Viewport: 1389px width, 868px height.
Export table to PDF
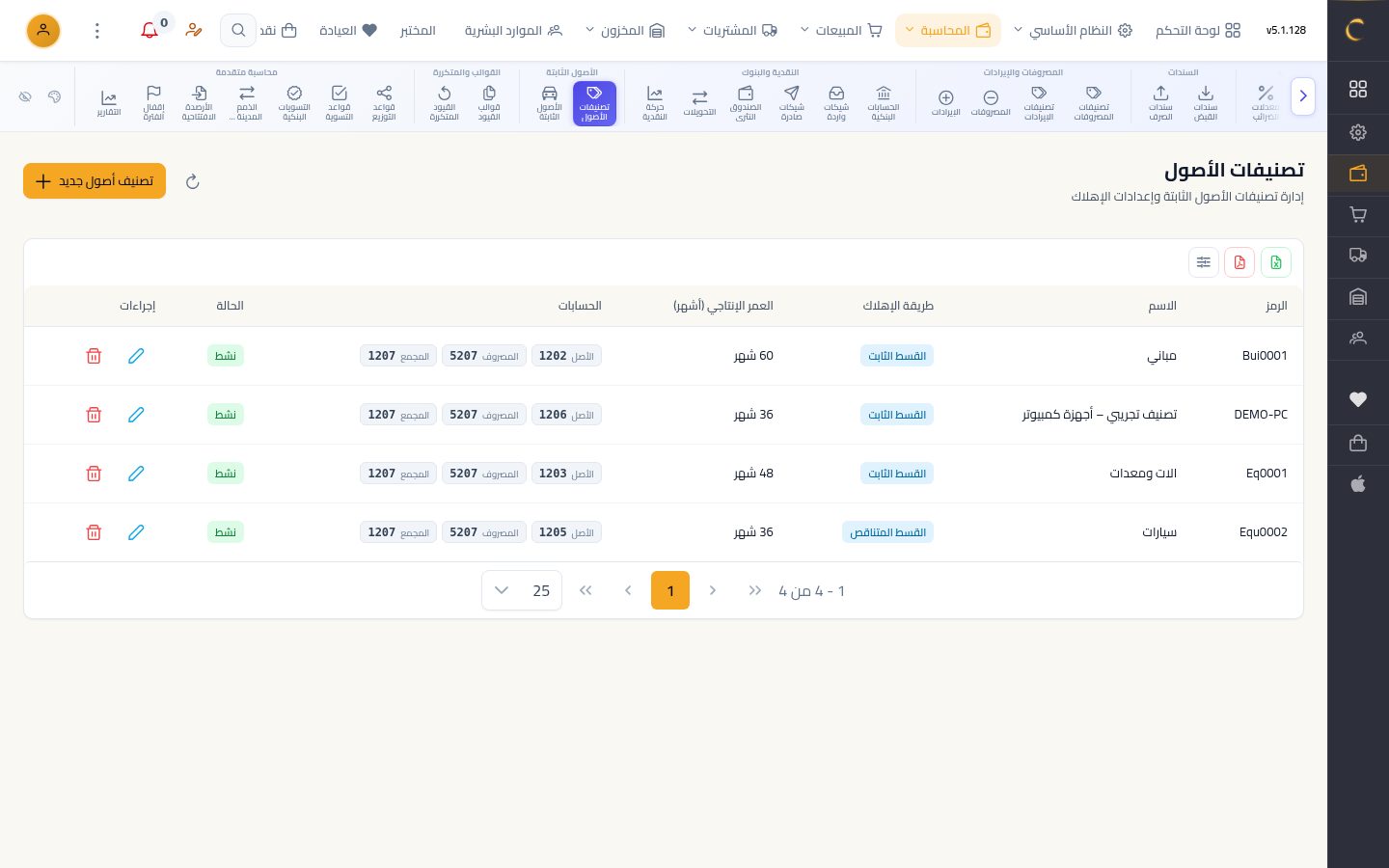[1239, 262]
